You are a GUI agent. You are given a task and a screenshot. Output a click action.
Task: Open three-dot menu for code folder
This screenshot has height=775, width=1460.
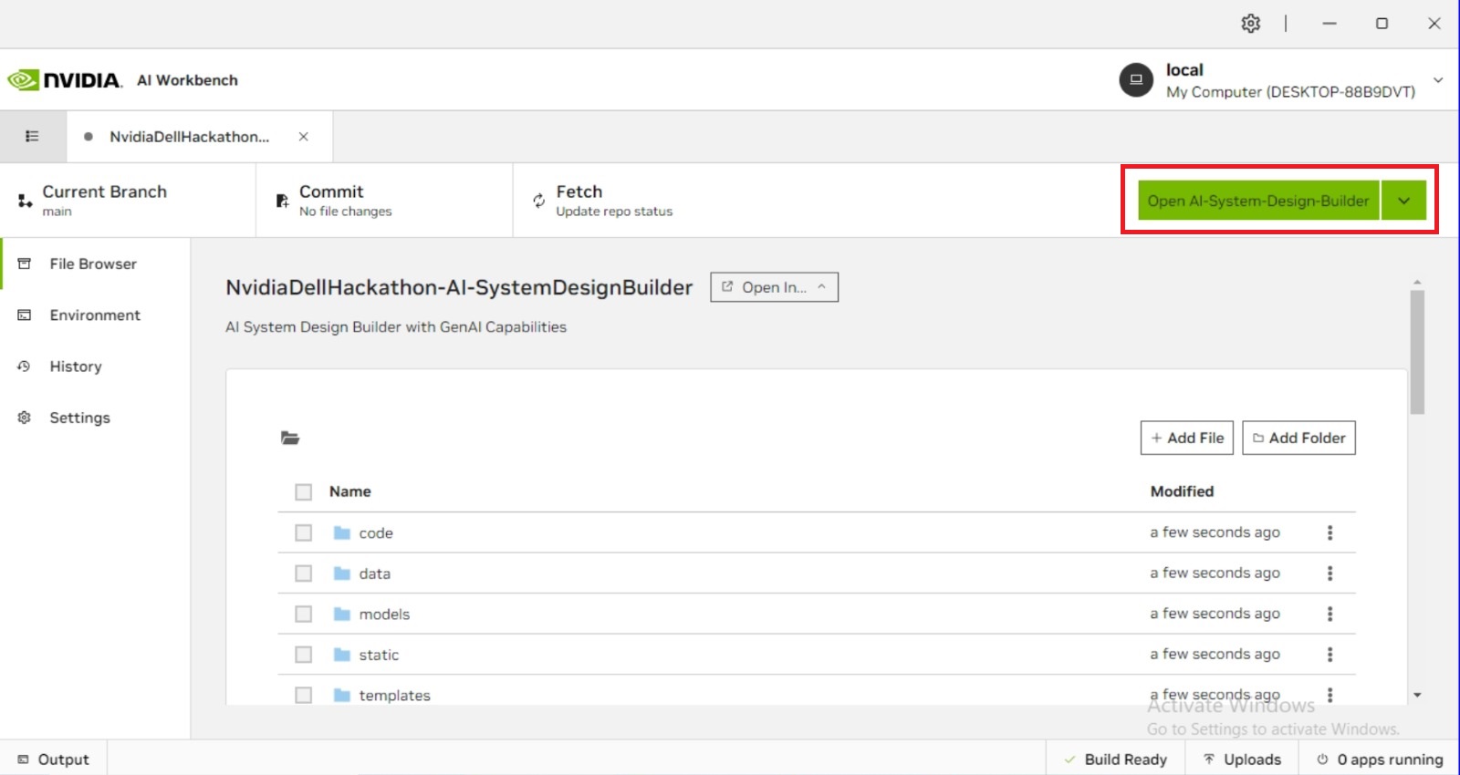click(1330, 532)
